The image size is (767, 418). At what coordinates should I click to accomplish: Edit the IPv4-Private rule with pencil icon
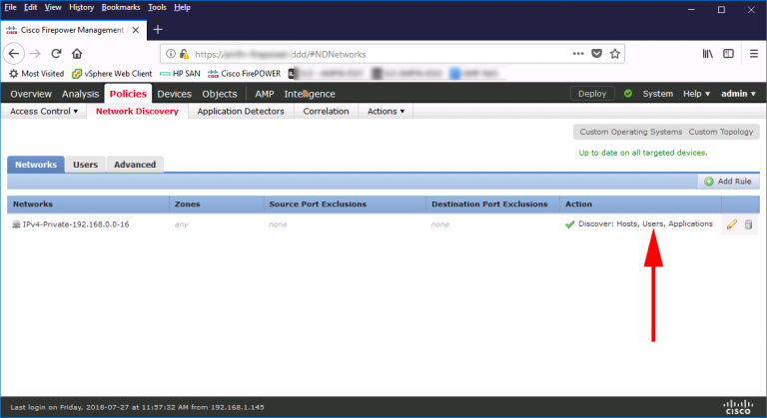pyautogui.click(x=731, y=224)
